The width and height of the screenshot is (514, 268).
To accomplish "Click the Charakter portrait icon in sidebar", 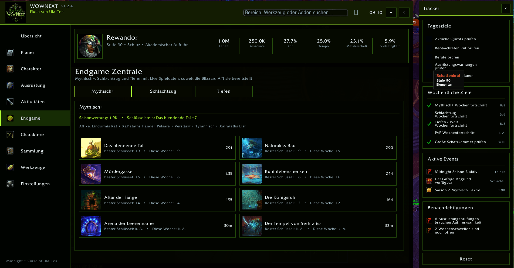I will point(10,69).
